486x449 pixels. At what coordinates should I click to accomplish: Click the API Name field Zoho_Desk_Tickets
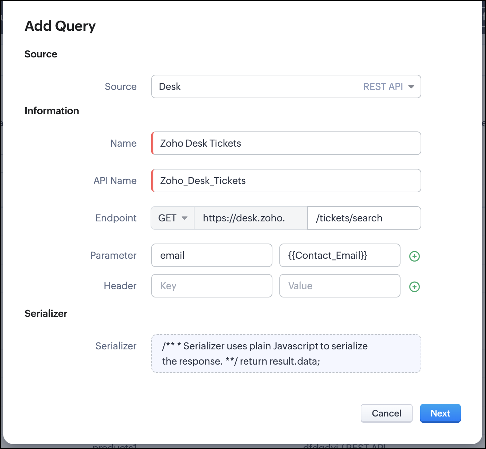tap(286, 181)
